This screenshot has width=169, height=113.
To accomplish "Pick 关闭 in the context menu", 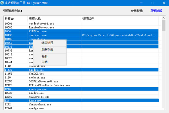I will 45,62.
